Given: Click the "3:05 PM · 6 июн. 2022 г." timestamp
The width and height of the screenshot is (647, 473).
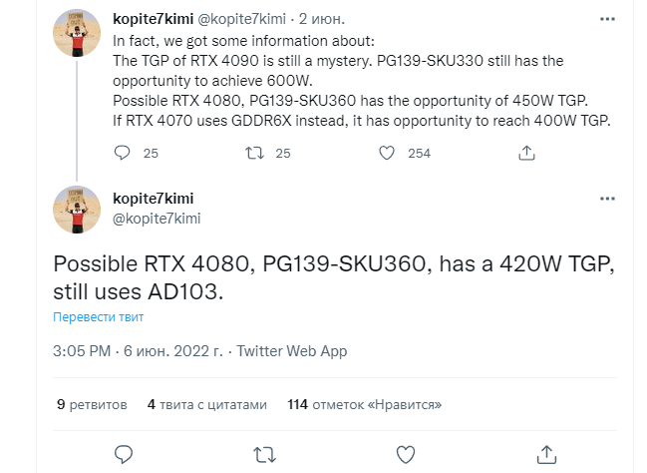Looking at the screenshot, I should point(138,351).
